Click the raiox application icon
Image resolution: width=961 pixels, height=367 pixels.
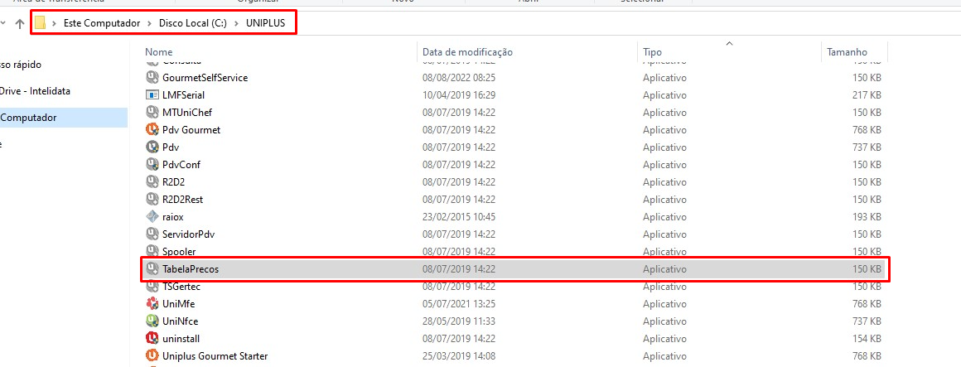[152, 216]
